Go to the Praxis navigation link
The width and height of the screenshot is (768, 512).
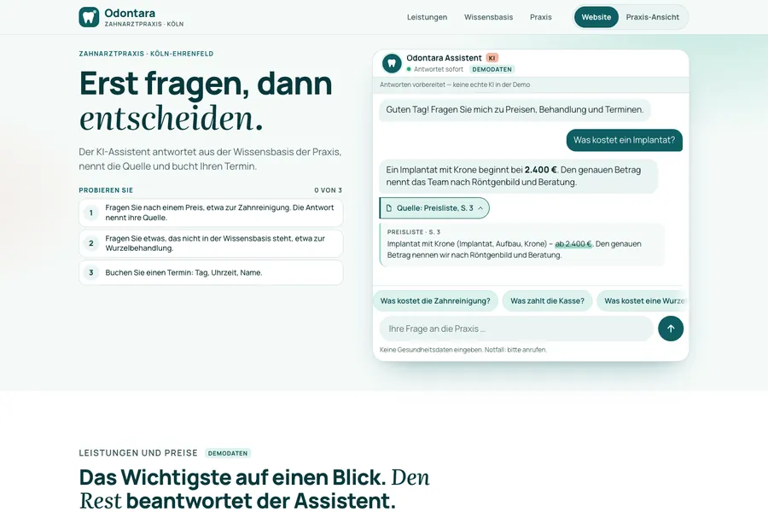point(541,17)
